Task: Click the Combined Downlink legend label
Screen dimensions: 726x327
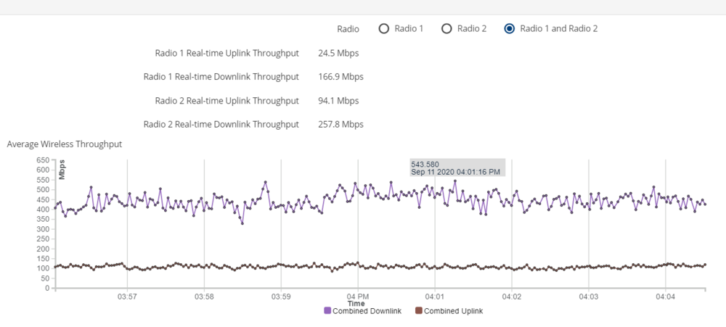Action: coord(367,311)
